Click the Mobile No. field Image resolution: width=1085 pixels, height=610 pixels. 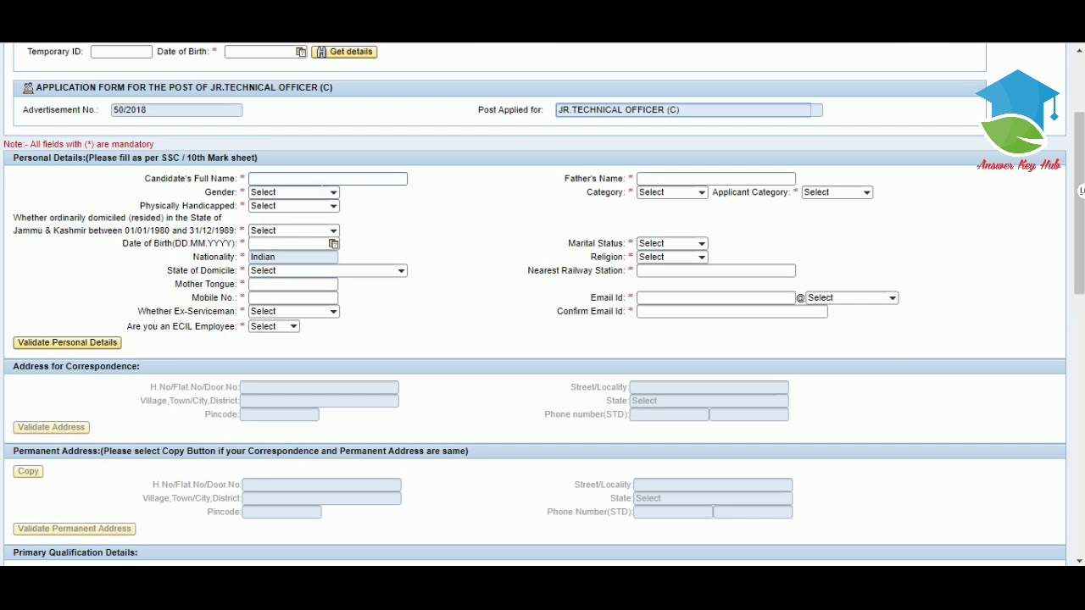[293, 298]
